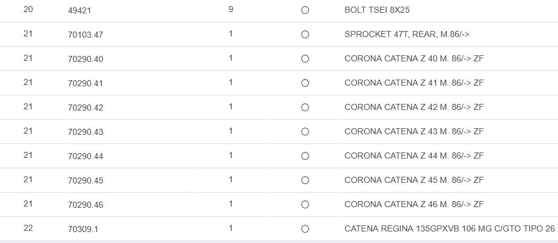This screenshot has width=558, height=243.
Task: Select the circle in the SPROCKET 47T row
Action: pyautogui.click(x=305, y=35)
